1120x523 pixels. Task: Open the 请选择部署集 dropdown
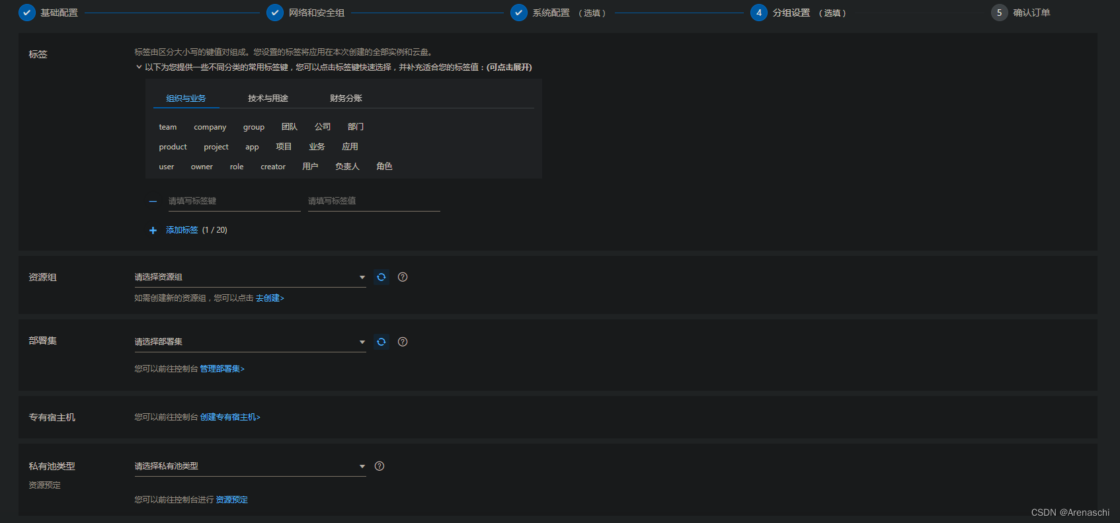250,342
